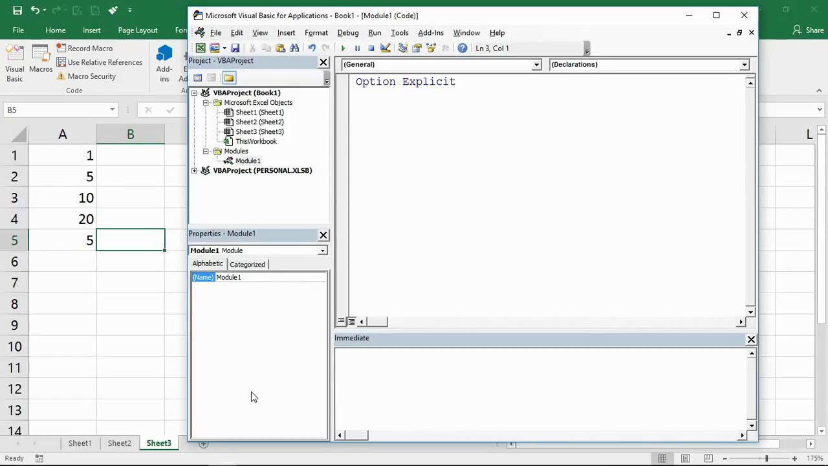828x466 pixels.
Task: Close the Immediate window
Action: (751, 339)
